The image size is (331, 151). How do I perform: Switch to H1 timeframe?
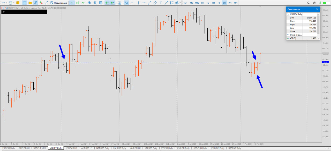(202, 3)
